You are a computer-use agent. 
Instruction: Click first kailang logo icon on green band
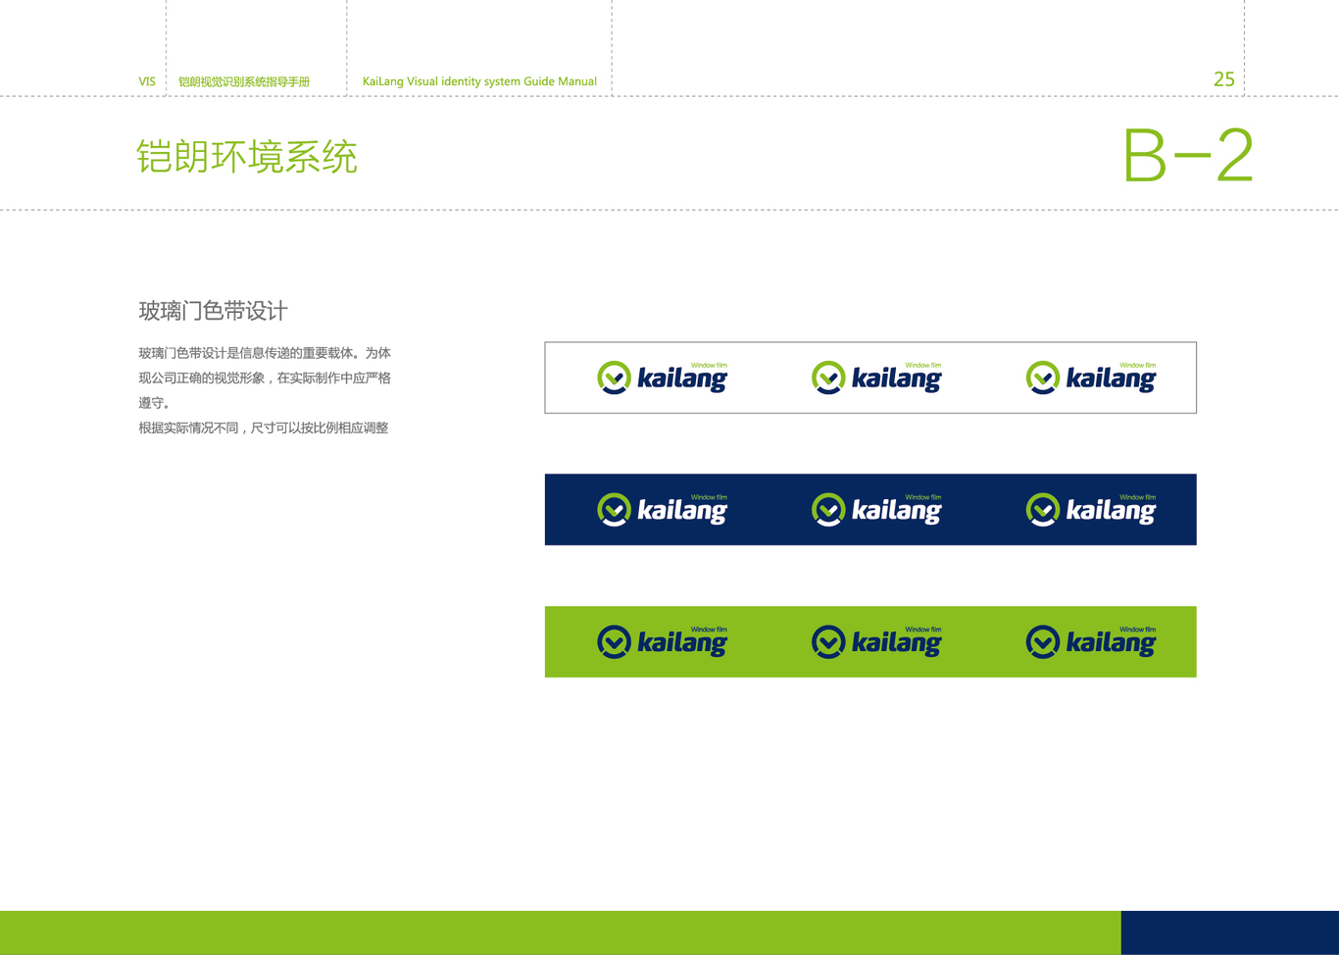click(615, 642)
